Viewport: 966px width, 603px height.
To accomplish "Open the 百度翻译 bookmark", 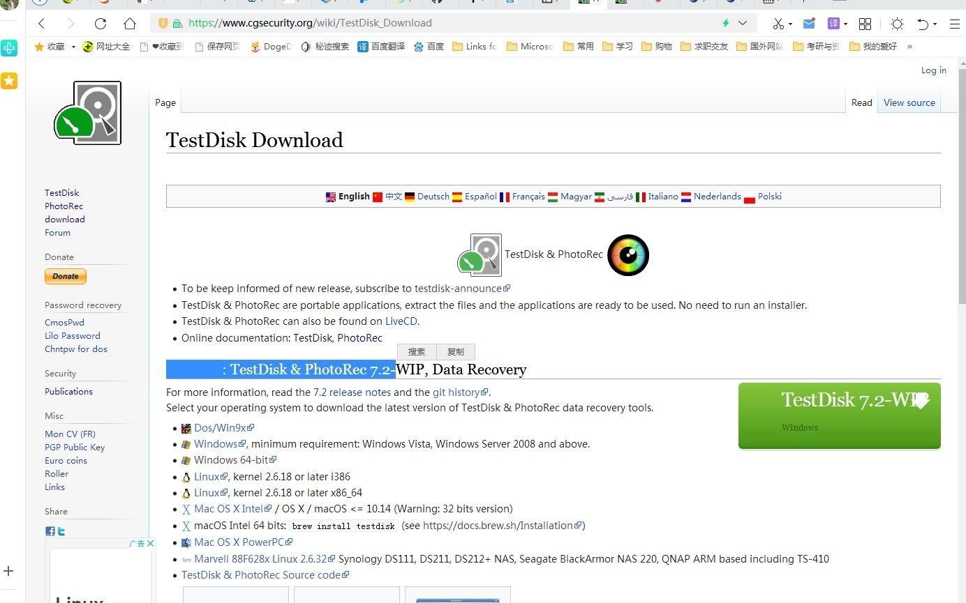I will tap(381, 47).
